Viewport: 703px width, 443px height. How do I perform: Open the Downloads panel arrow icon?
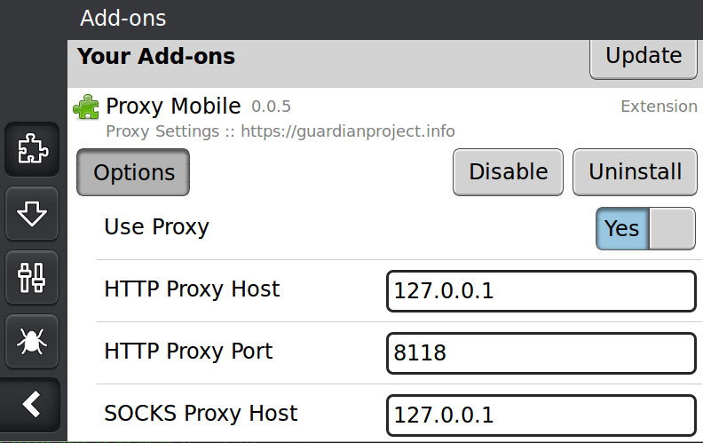coord(32,214)
